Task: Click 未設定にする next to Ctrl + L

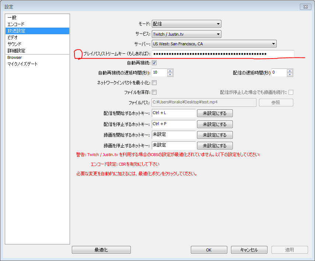Action: [215, 113]
